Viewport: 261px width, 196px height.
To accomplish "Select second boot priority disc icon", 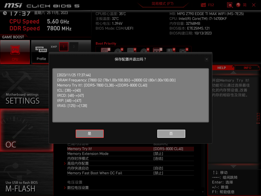I will pos(119,50).
